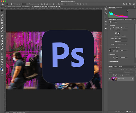This screenshot has height=113, width=136.
Task: Select the Rectangular Marquee tool
Action: click(2, 12)
